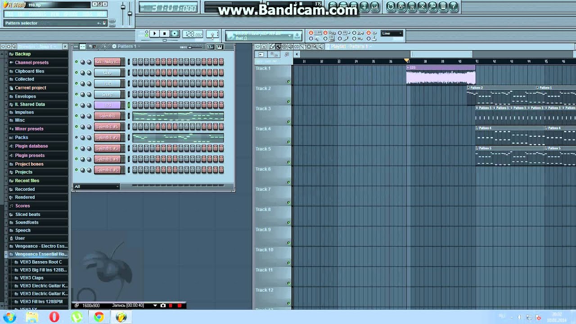Click the playlist position marker at bar 37
Image resolution: width=576 pixels, height=324 pixels.
(x=407, y=61)
